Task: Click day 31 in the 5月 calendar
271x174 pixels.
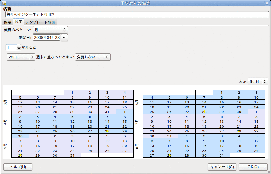Action: click(72, 155)
